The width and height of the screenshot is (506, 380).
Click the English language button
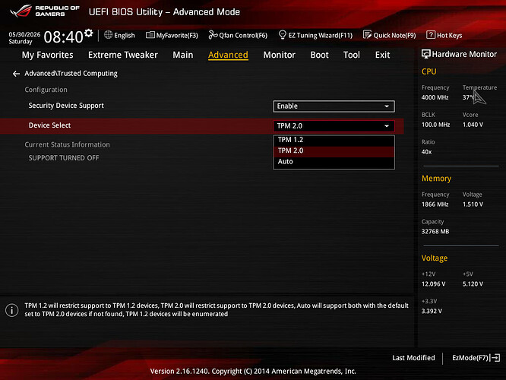(x=125, y=35)
